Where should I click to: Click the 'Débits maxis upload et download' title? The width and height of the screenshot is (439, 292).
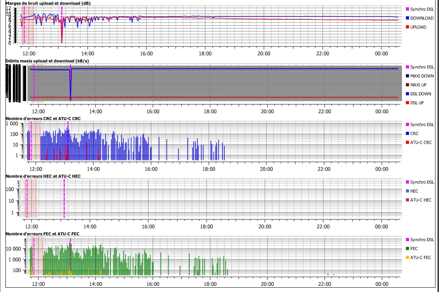pos(46,61)
